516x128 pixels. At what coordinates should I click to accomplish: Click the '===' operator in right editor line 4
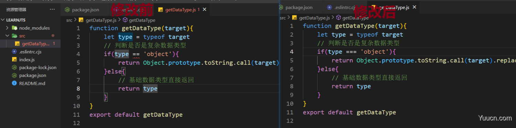(x=351, y=52)
